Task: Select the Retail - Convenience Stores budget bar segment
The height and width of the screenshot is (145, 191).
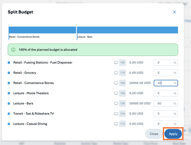Action: [x=43, y=30]
